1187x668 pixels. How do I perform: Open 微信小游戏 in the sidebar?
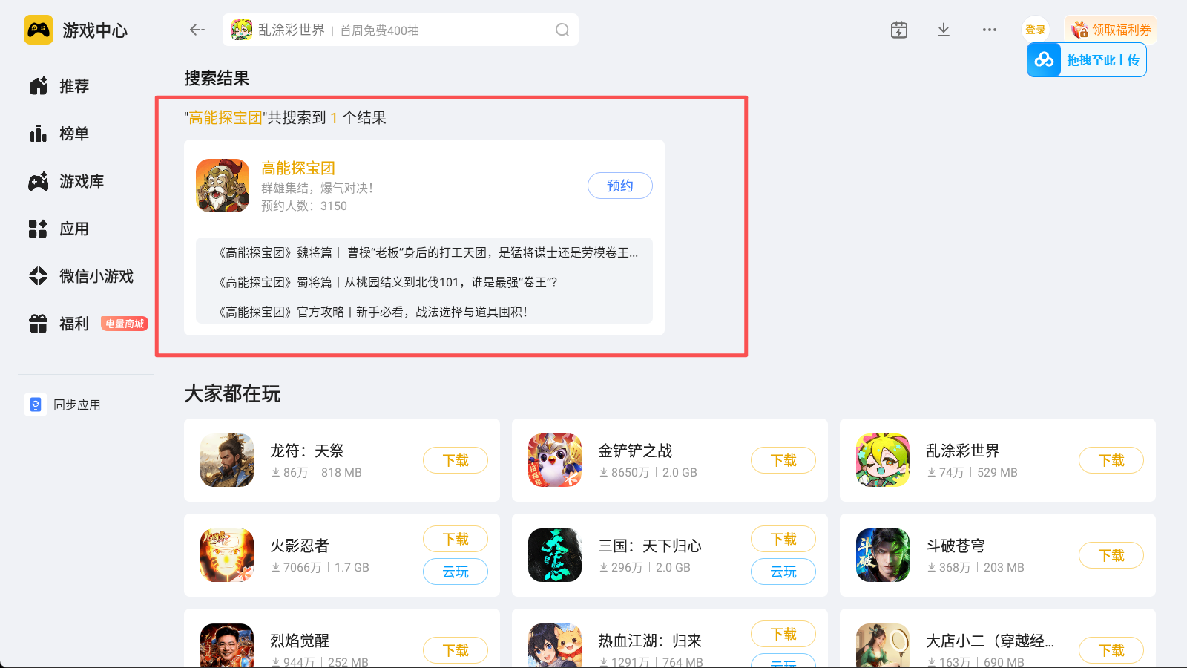82,276
